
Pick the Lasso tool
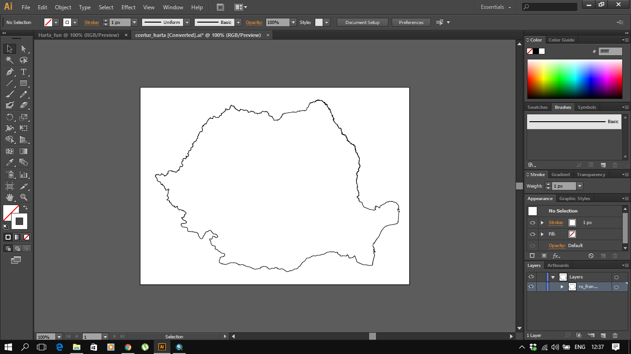click(x=24, y=60)
